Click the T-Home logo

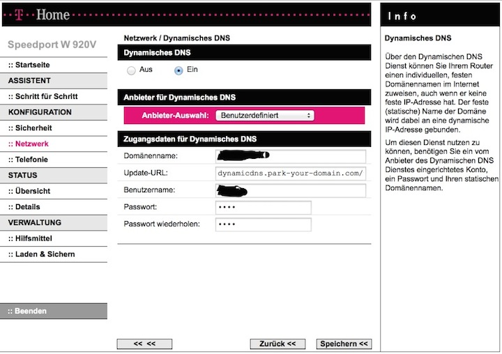click(x=43, y=15)
